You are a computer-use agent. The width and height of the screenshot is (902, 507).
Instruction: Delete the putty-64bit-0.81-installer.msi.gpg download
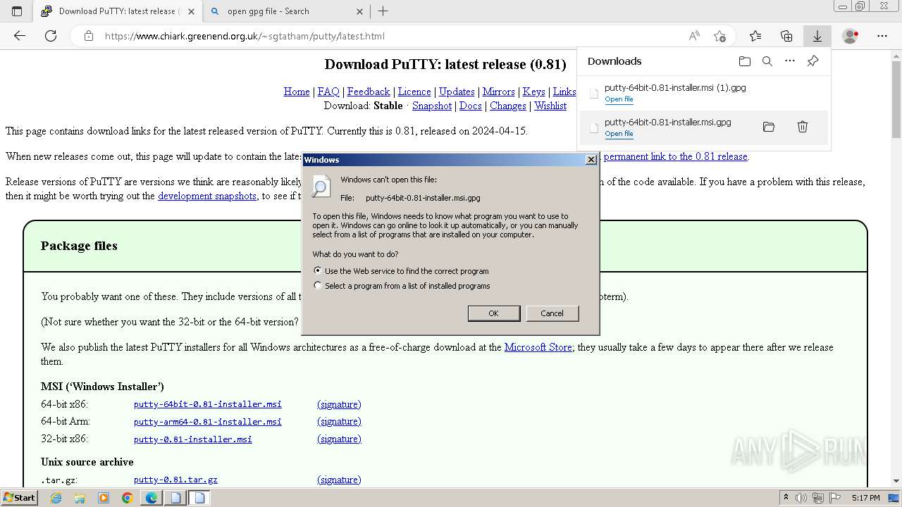click(803, 127)
